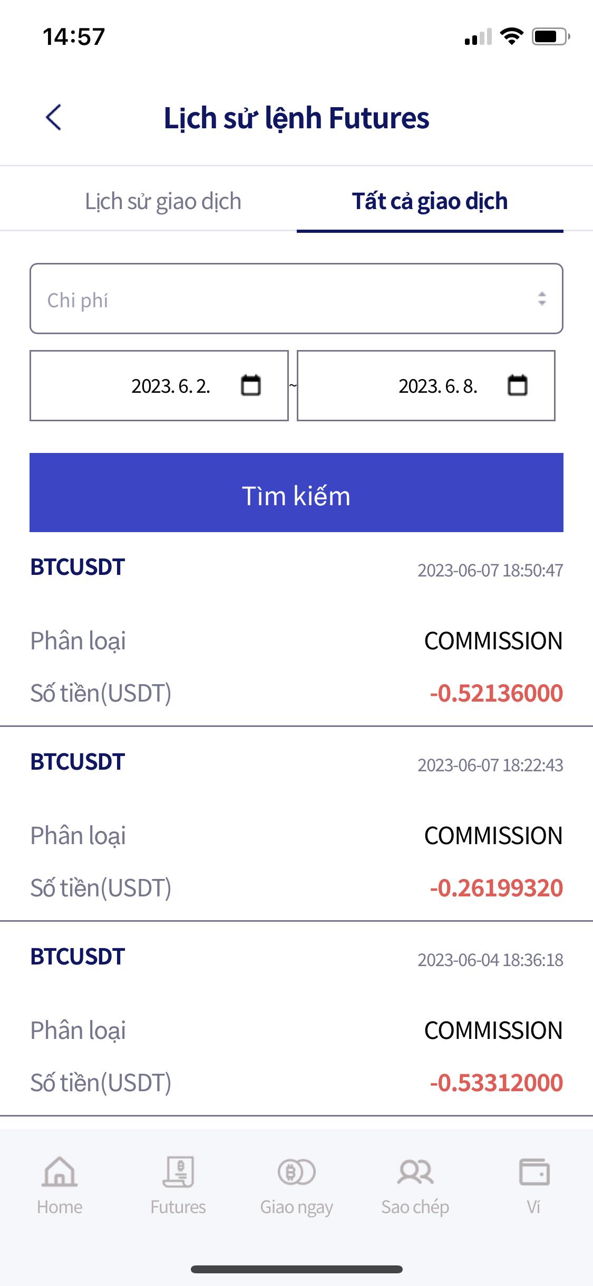Image resolution: width=593 pixels, height=1286 pixels.
Task: Open the start date calendar icon
Action: tap(250, 385)
